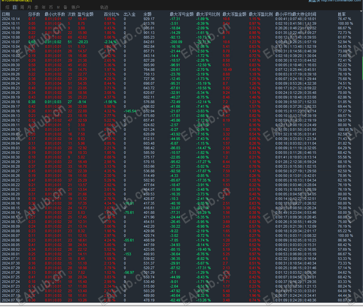This screenshot has width=363, height=307.
Task: Open the M tab
Action: (58, 7)
